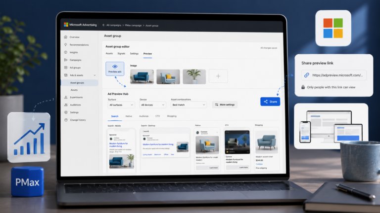
Task: Click the Campaigns icon in the sidebar
Action: 66,60
